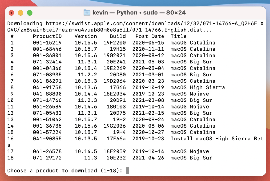
Task: Click the prompt cursor after 'Choose a product'
Action: (127, 170)
